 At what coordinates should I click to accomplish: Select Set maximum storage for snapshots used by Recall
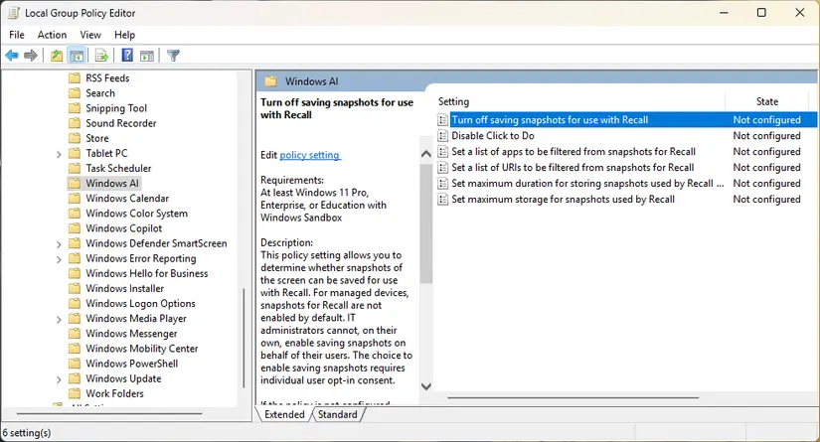pyautogui.click(x=563, y=200)
